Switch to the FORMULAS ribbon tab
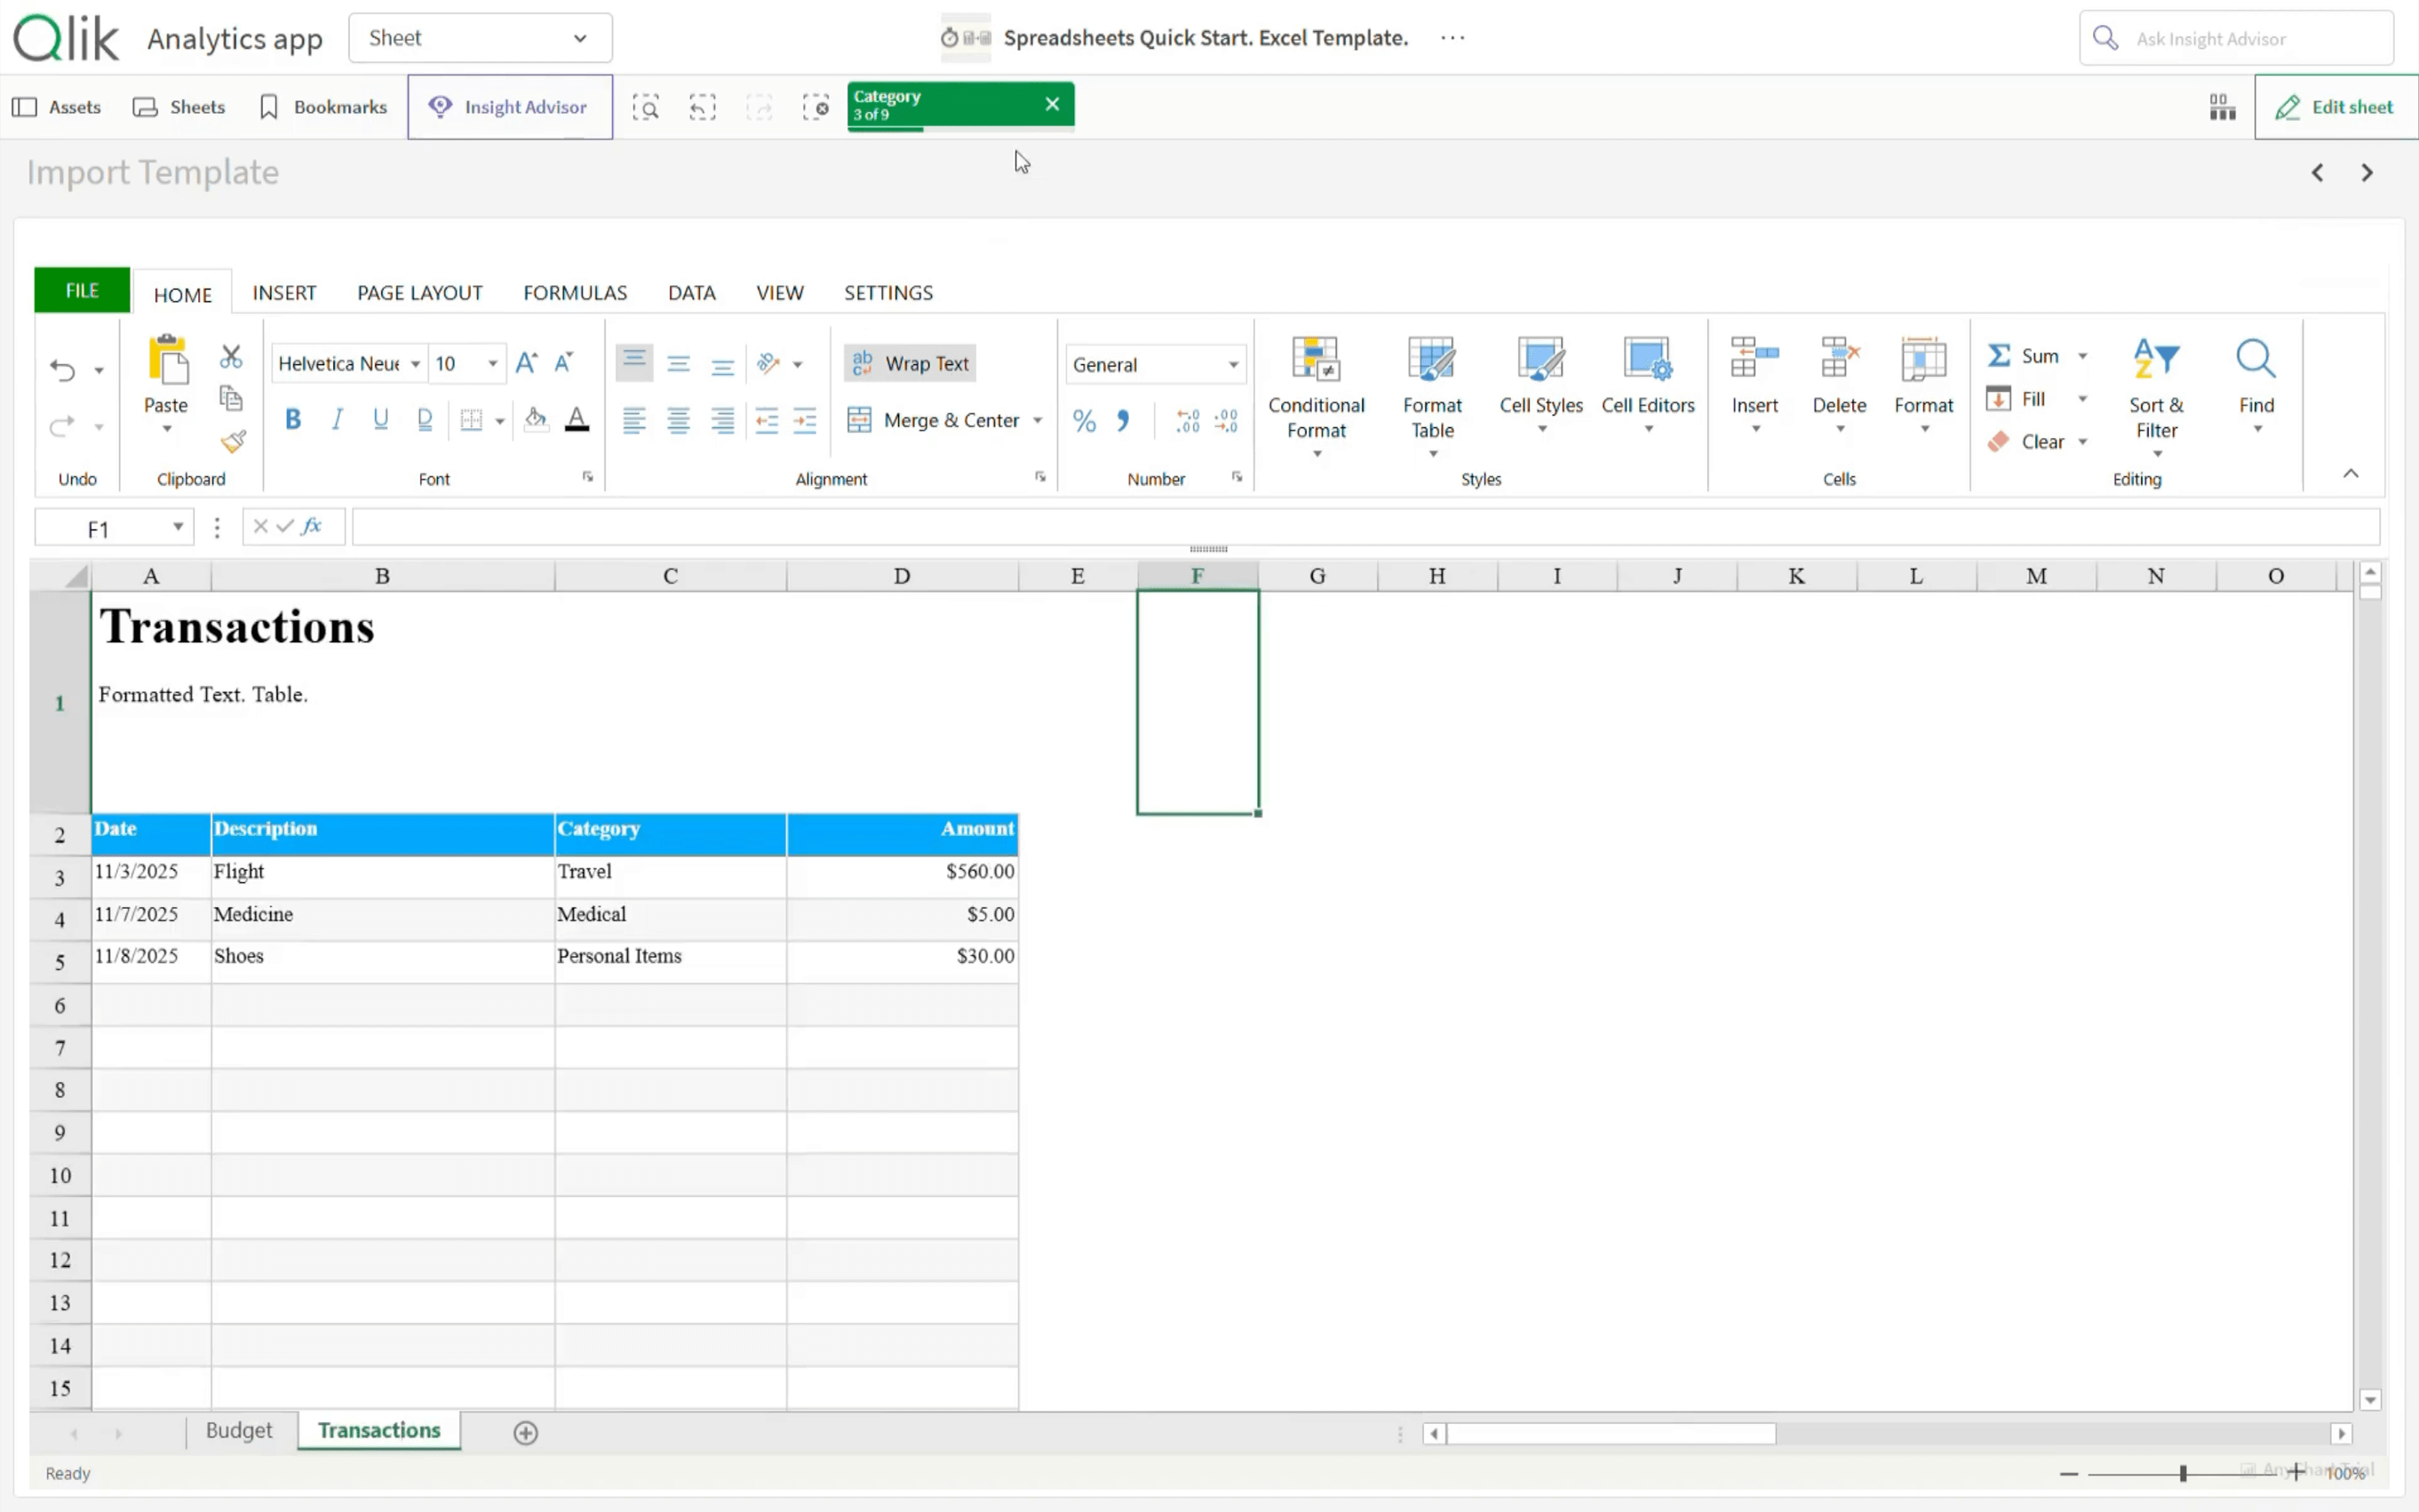 (x=575, y=293)
